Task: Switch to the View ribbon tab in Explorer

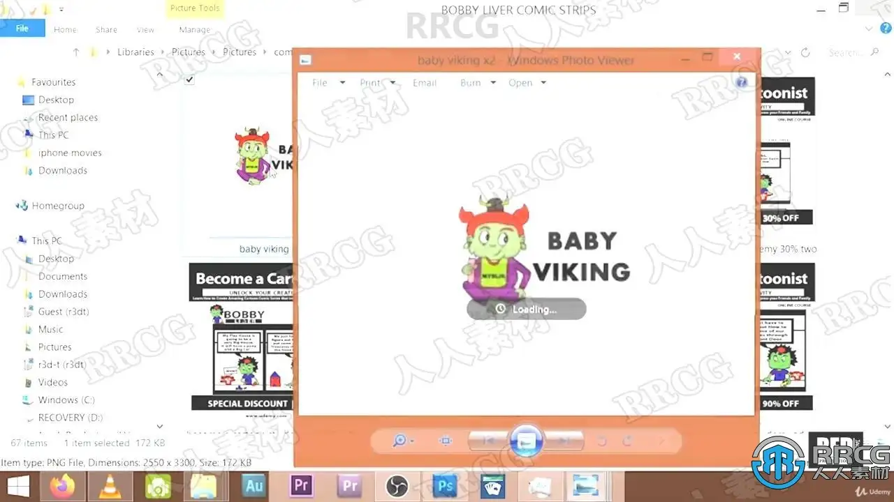Action: coord(145,29)
